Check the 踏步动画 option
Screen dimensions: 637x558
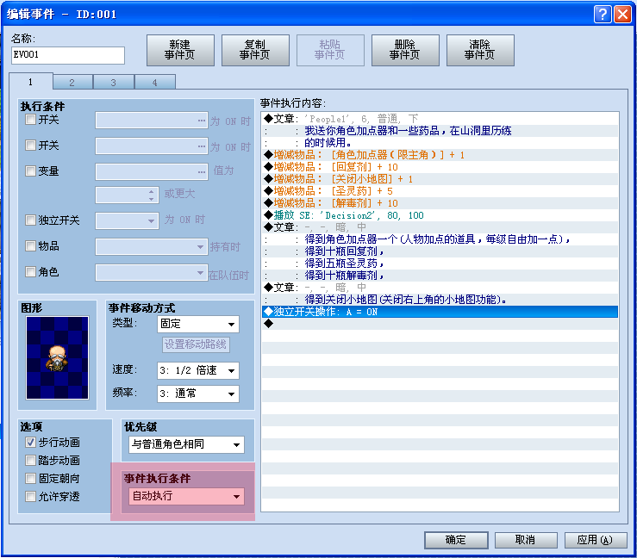(x=30, y=460)
